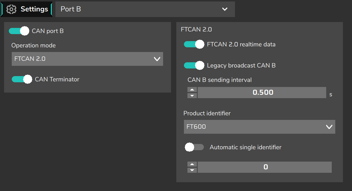
Task: Increase CAN B sending interval with up arrow
Action: (192, 90)
